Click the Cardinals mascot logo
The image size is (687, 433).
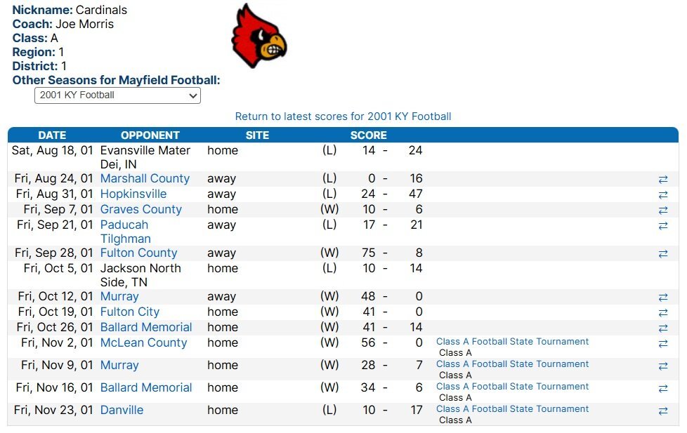coord(259,36)
